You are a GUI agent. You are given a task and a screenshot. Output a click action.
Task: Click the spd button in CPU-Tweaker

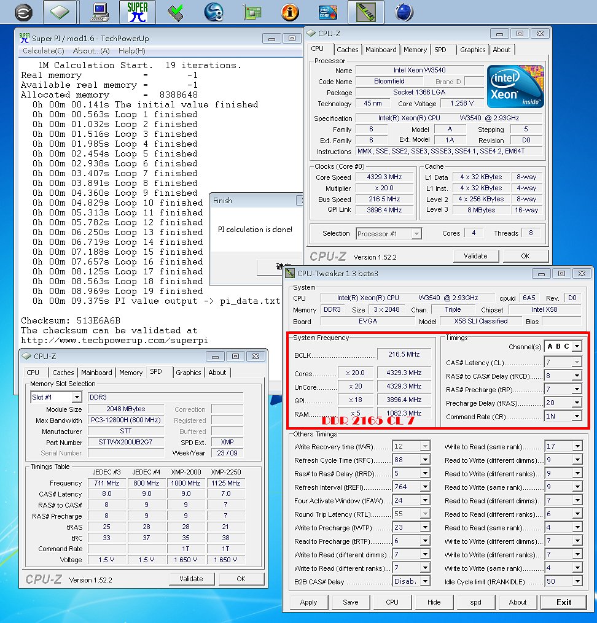click(476, 602)
